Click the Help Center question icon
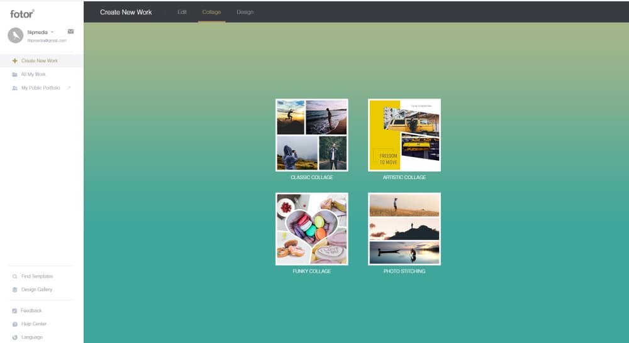 [x=14, y=324]
